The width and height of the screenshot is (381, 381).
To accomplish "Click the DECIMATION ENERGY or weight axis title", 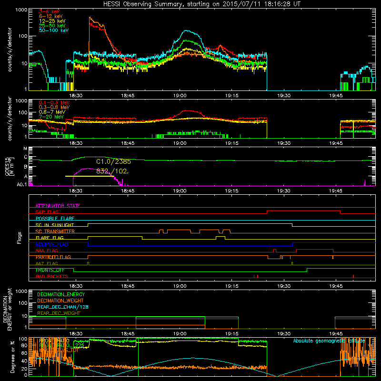I will (7, 309).
